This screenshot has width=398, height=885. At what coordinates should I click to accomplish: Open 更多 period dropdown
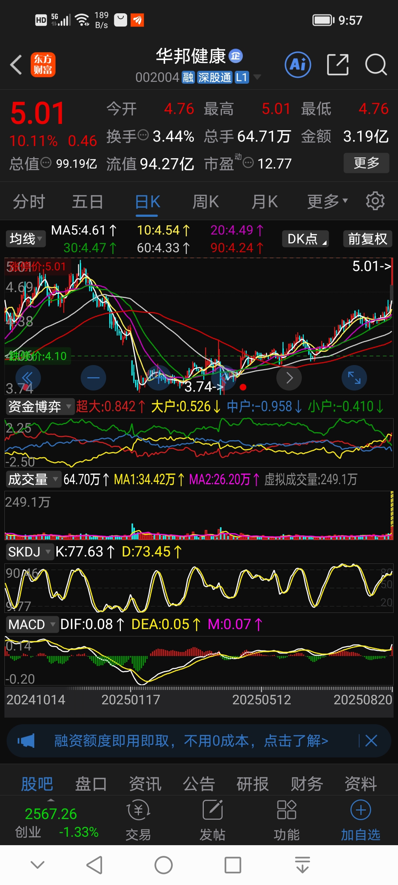328,201
